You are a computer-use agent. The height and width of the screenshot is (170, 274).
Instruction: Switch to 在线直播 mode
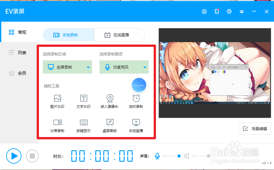[120, 35]
